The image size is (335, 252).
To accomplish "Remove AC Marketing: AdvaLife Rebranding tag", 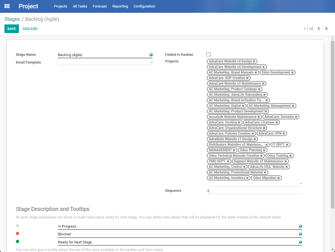I will [x=264, y=95].
